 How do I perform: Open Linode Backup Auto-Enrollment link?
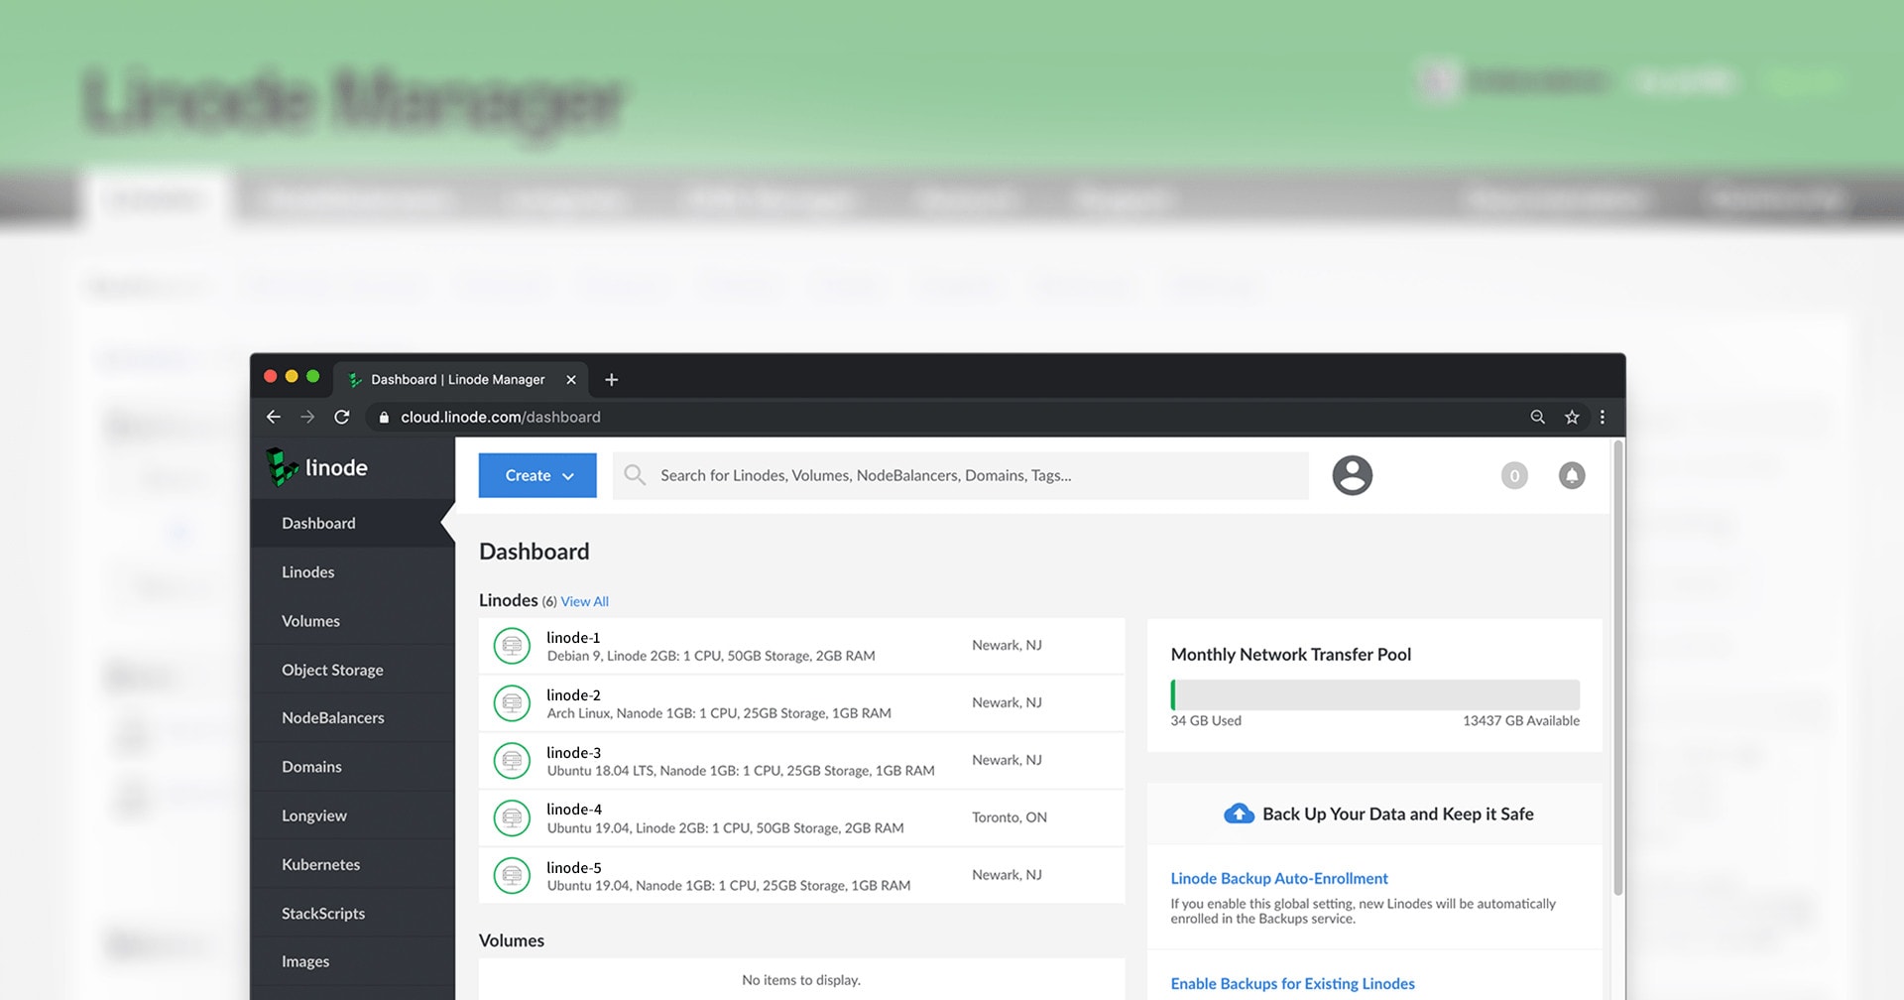tap(1278, 879)
